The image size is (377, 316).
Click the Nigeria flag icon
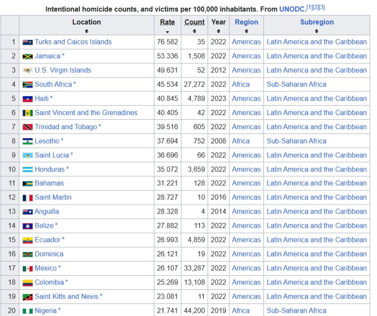pyautogui.click(x=28, y=311)
